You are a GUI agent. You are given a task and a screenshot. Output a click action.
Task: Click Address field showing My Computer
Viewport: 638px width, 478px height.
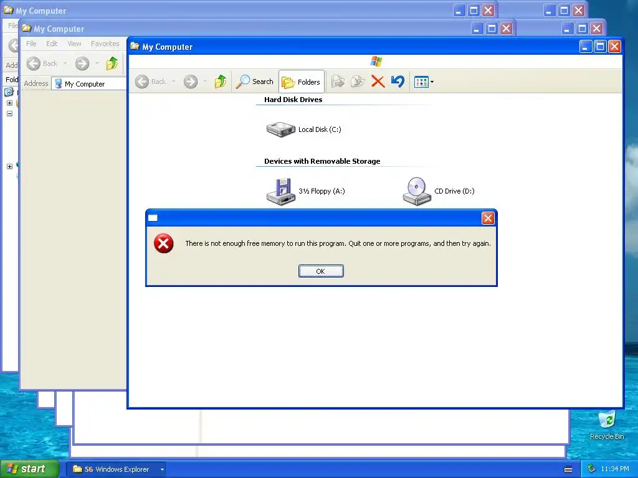click(89, 84)
